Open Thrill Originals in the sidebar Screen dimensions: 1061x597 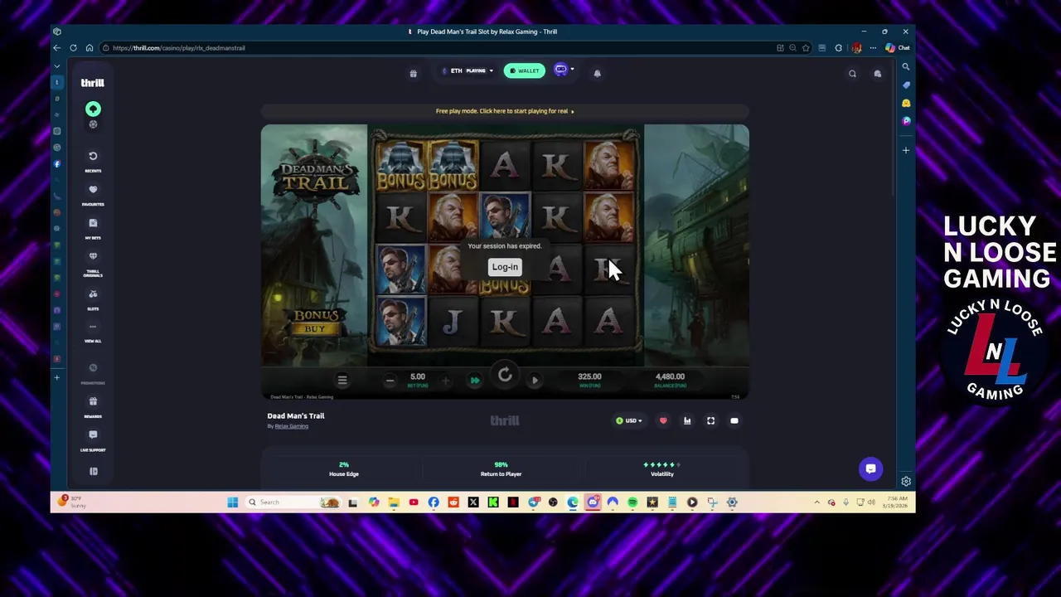tap(93, 265)
